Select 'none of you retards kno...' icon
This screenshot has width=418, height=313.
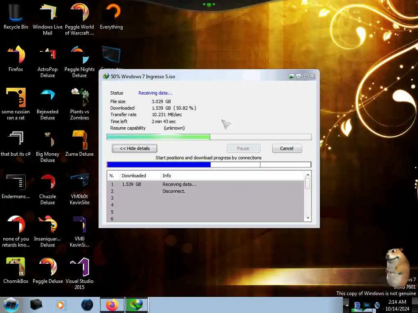tap(16, 231)
